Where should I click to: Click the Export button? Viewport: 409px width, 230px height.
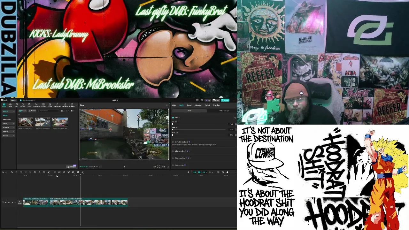225,100
